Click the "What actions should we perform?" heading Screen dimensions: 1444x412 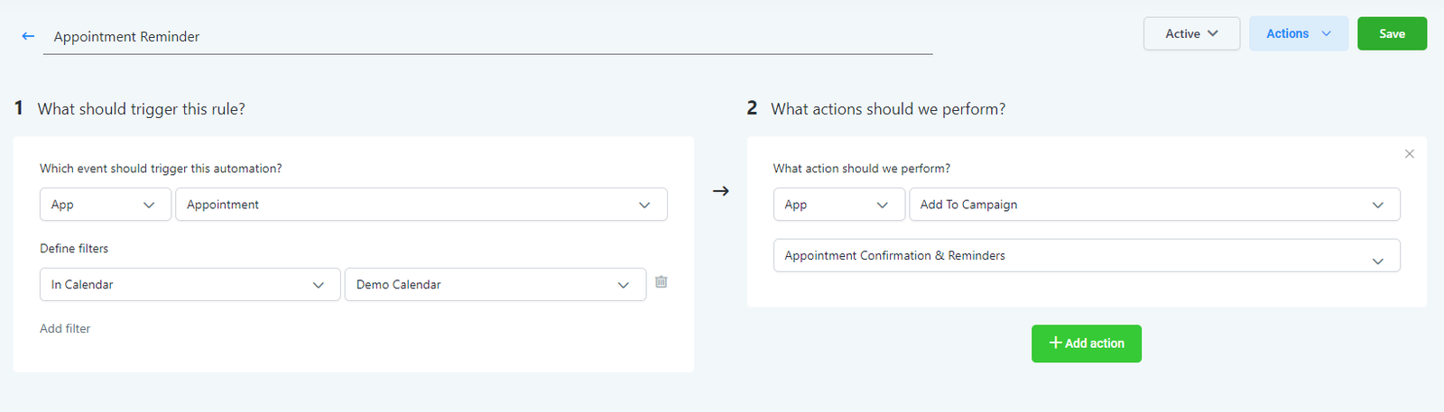point(887,109)
